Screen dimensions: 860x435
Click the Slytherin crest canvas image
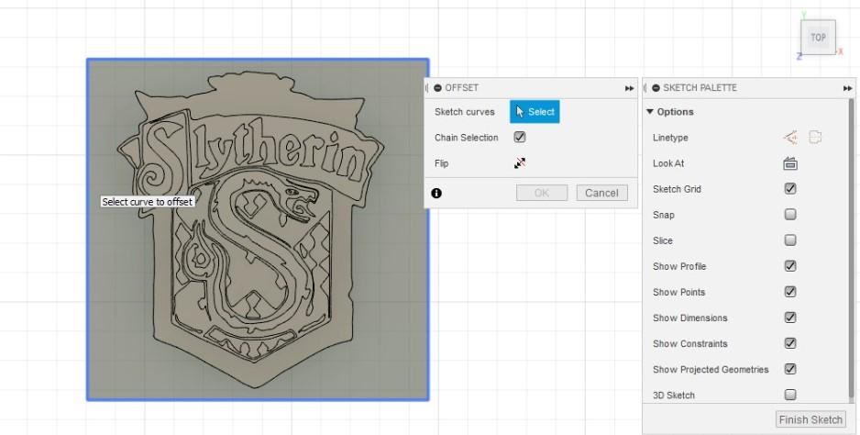point(258,229)
